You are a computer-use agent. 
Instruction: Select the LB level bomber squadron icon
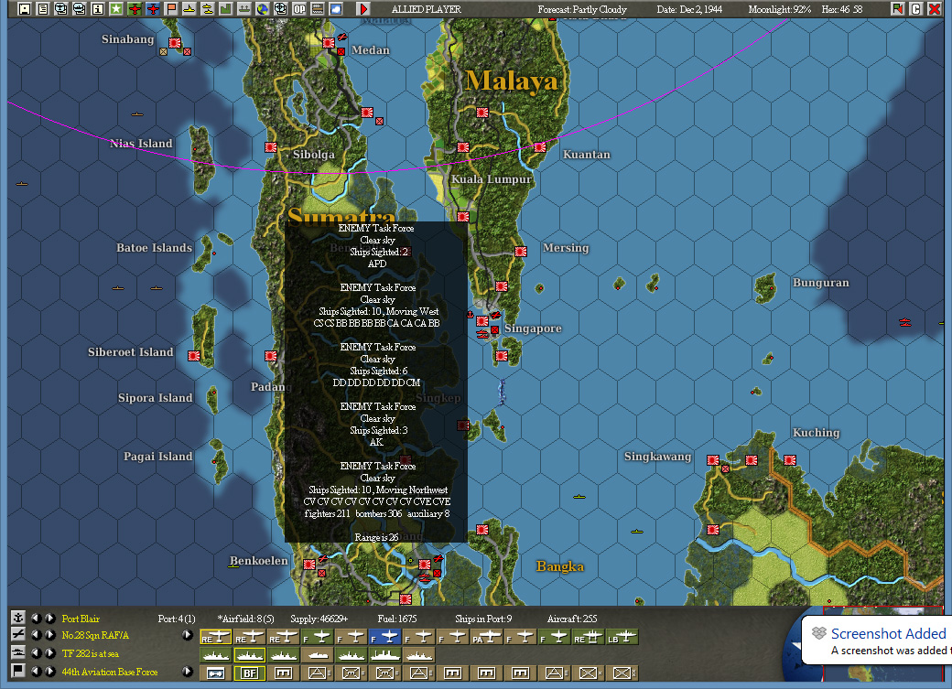pyautogui.click(x=622, y=637)
